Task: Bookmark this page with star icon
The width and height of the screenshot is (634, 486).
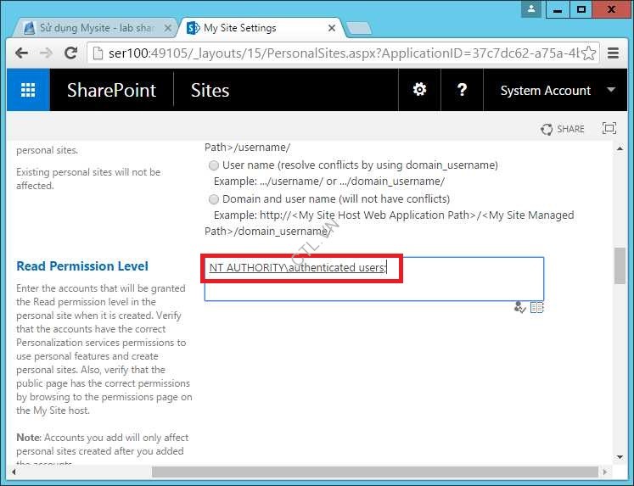Action: point(588,53)
